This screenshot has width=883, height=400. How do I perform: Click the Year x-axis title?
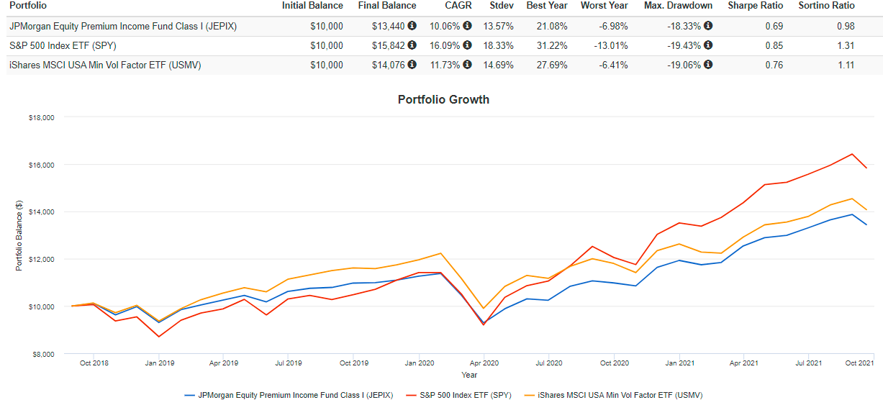click(469, 375)
